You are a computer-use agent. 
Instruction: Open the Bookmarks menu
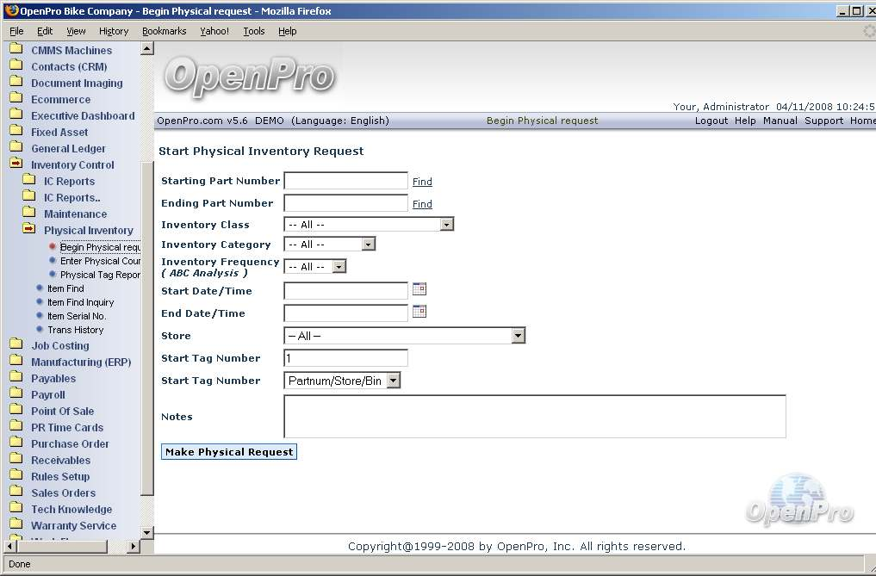click(x=164, y=31)
